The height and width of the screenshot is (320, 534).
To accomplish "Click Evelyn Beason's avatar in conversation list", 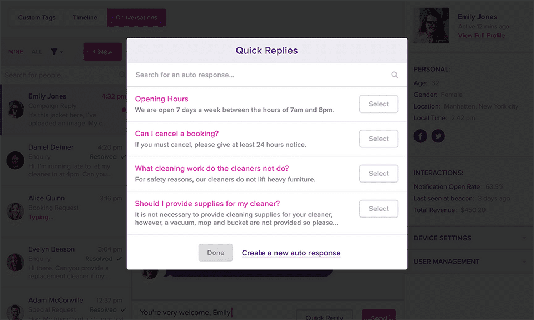I will click(x=15, y=262).
